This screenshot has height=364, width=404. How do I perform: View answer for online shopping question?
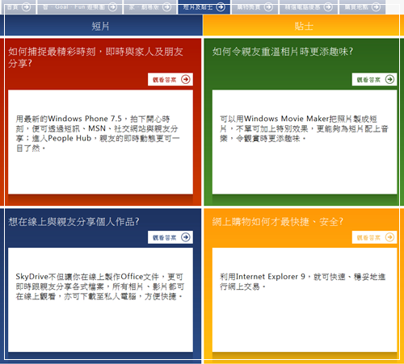coord(374,237)
